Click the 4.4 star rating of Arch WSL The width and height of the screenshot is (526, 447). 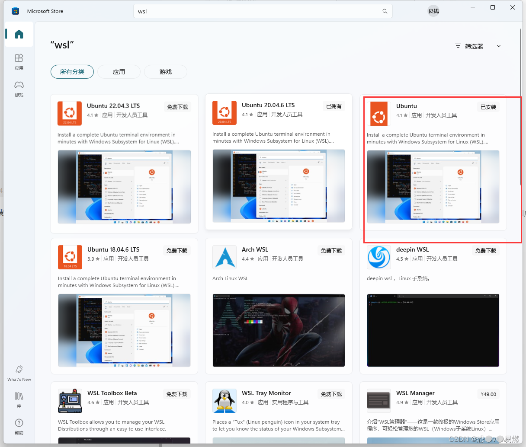(x=248, y=259)
